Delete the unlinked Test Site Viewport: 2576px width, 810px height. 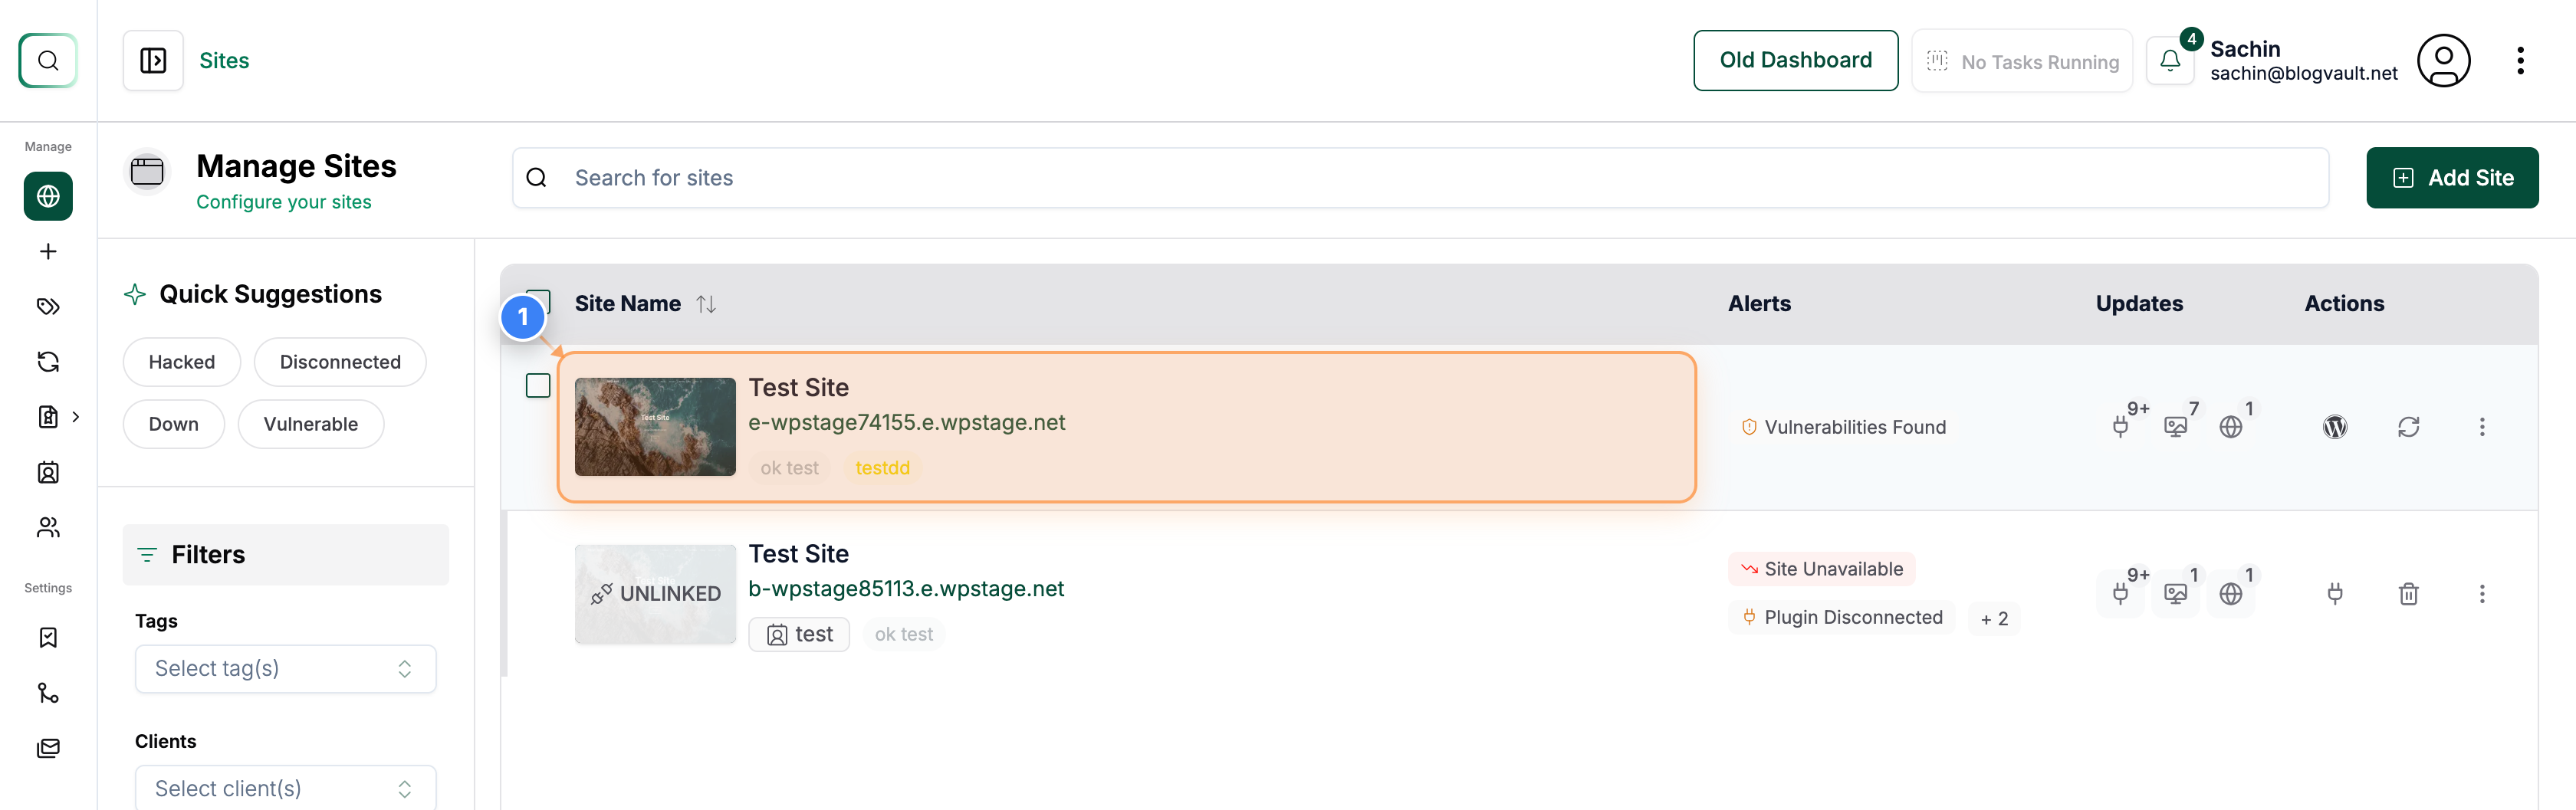[2409, 594]
